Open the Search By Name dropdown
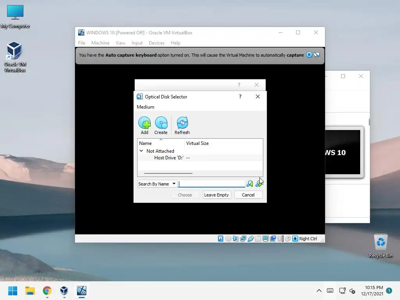The image size is (400, 300). 157,184
